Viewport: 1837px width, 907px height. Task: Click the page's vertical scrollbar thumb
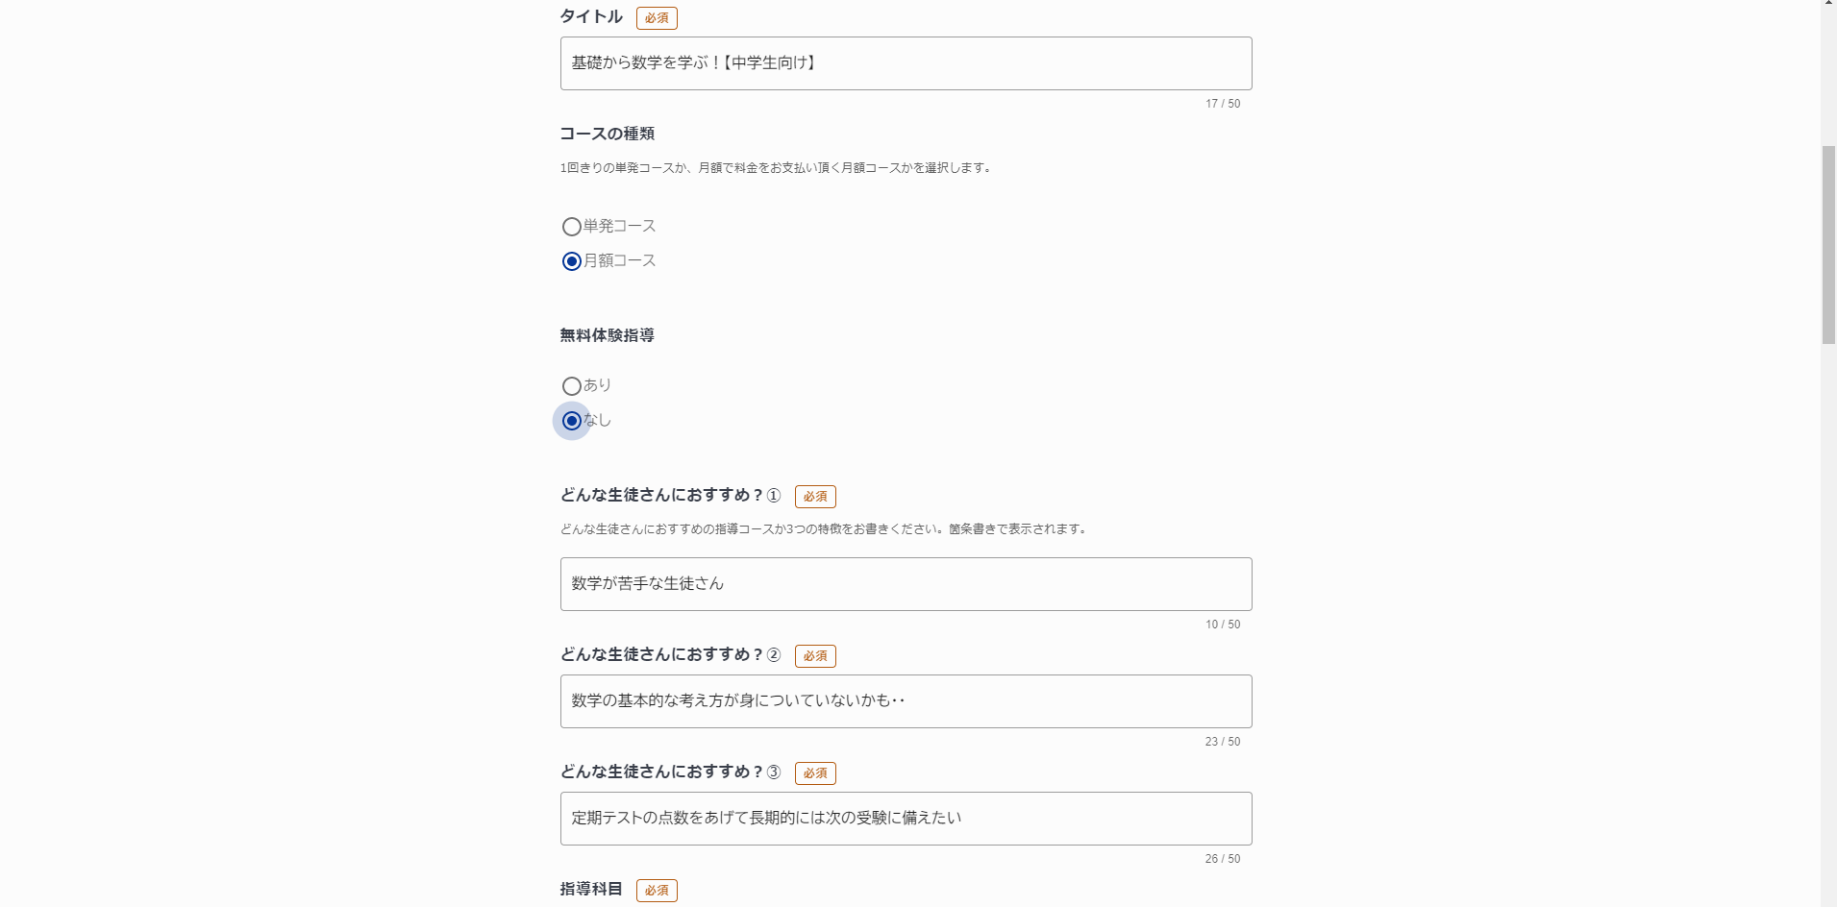coord(1828,245)
